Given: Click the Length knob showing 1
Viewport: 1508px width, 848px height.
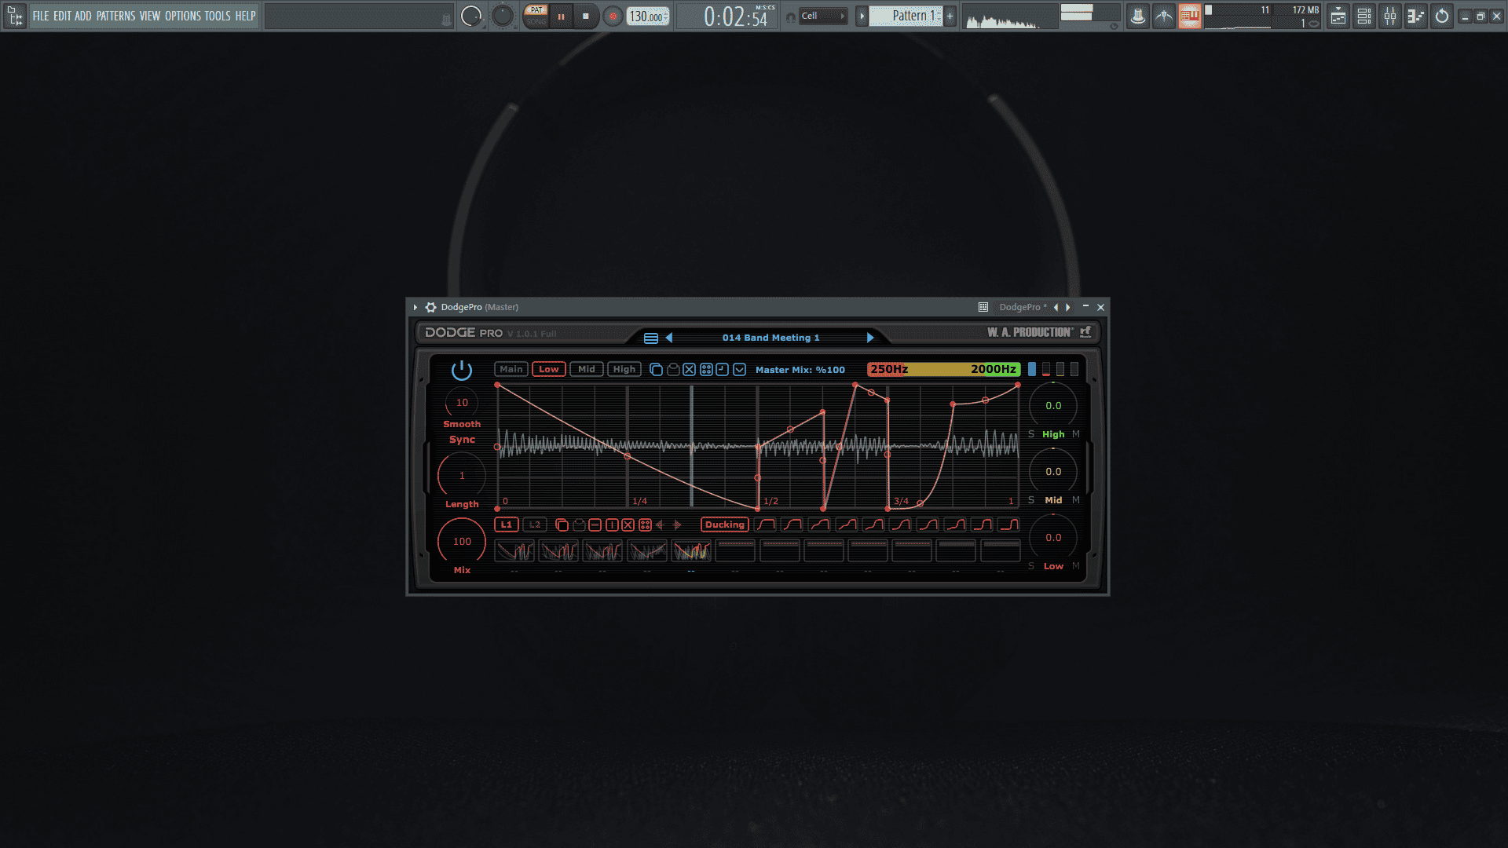Looking at the screenshot, I should point(462,475).
